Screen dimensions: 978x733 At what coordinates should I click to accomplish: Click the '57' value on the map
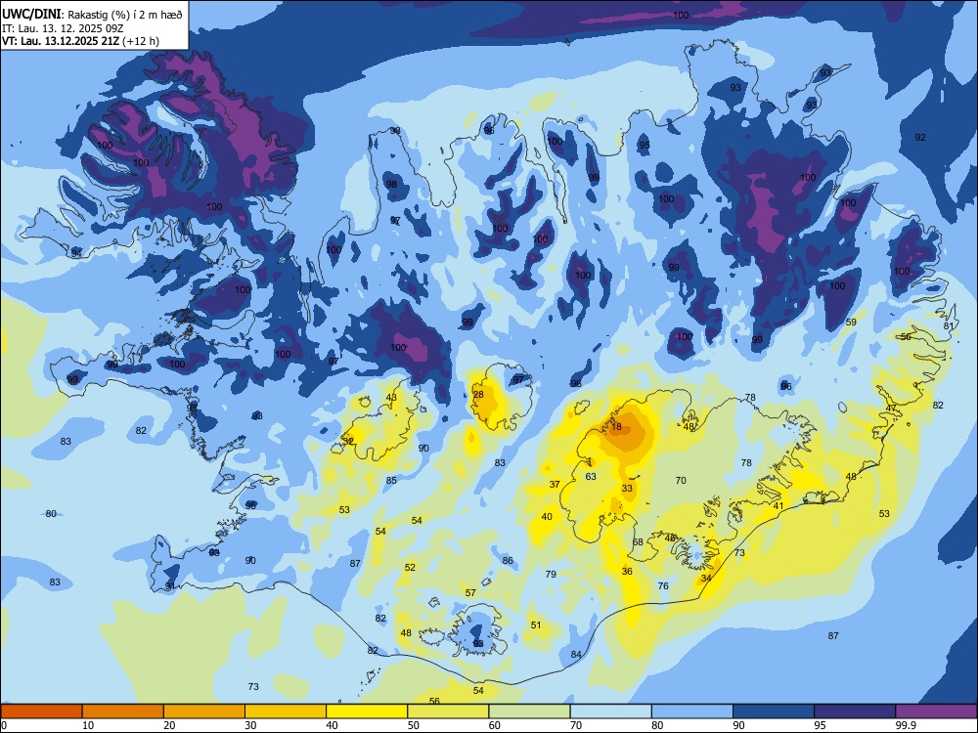pyautogui.click(x=470, y=593)
